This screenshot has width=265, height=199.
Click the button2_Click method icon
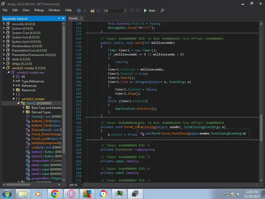[x=28, y=125]
